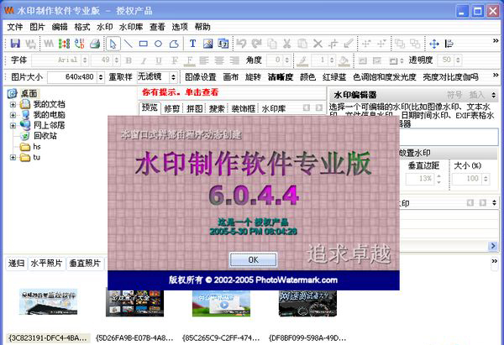Click the pen line color icon

coord(302,60)
